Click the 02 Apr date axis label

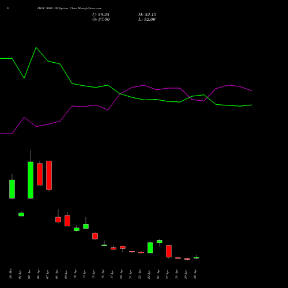point(29,274)
